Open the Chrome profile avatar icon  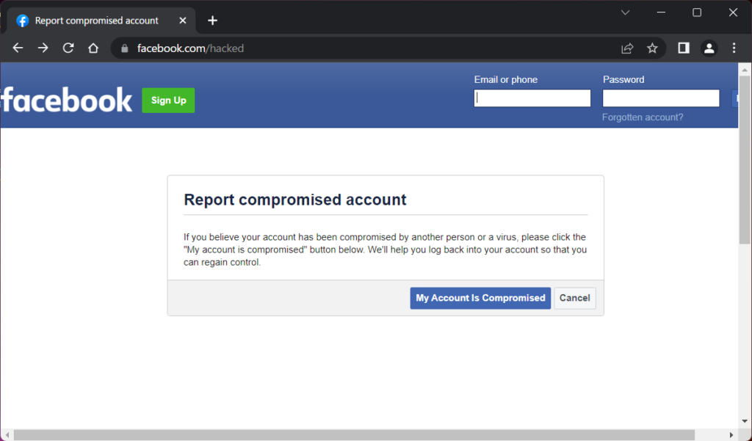709,48
